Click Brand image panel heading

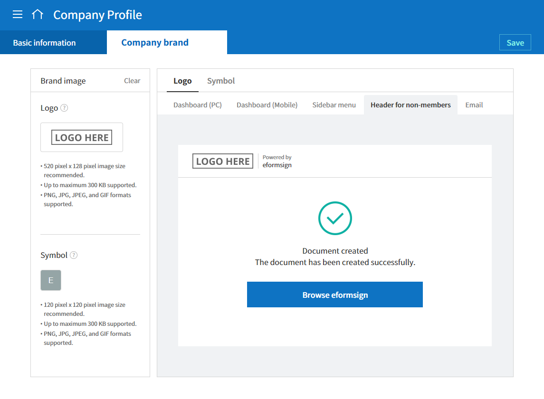tap(63, 81)
